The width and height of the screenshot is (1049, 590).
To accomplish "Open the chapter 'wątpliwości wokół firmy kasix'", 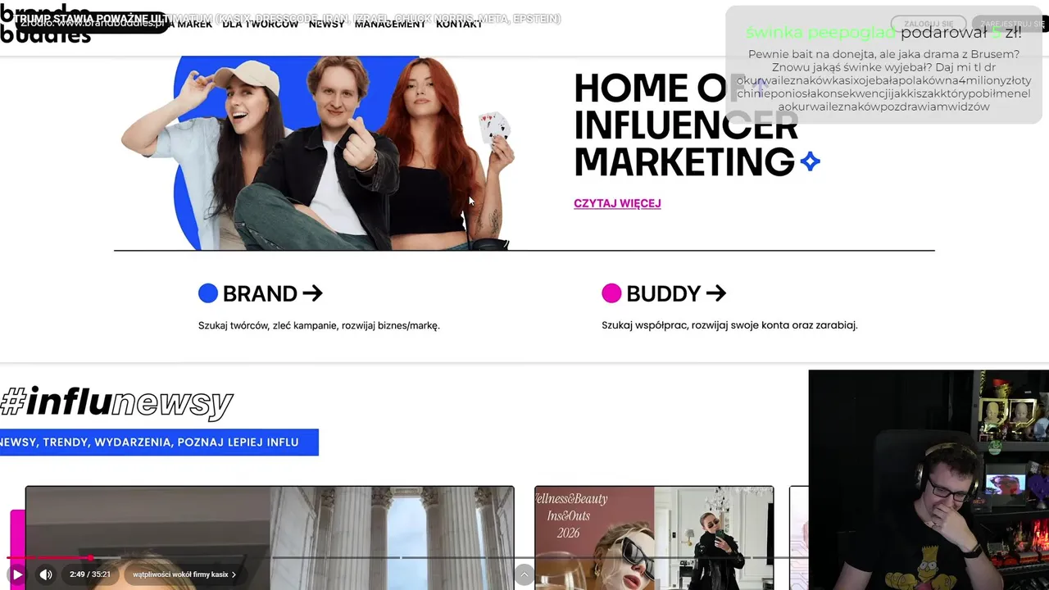I will click(184, 574).
